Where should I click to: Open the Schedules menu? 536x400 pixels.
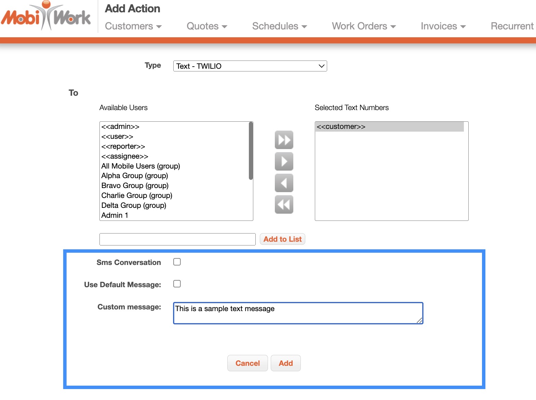279,26
